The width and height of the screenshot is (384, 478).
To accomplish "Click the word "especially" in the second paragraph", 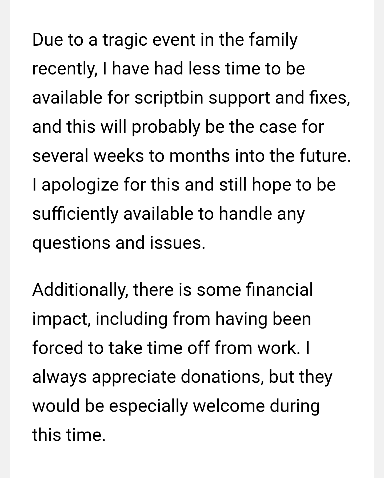I will [148, 406].
